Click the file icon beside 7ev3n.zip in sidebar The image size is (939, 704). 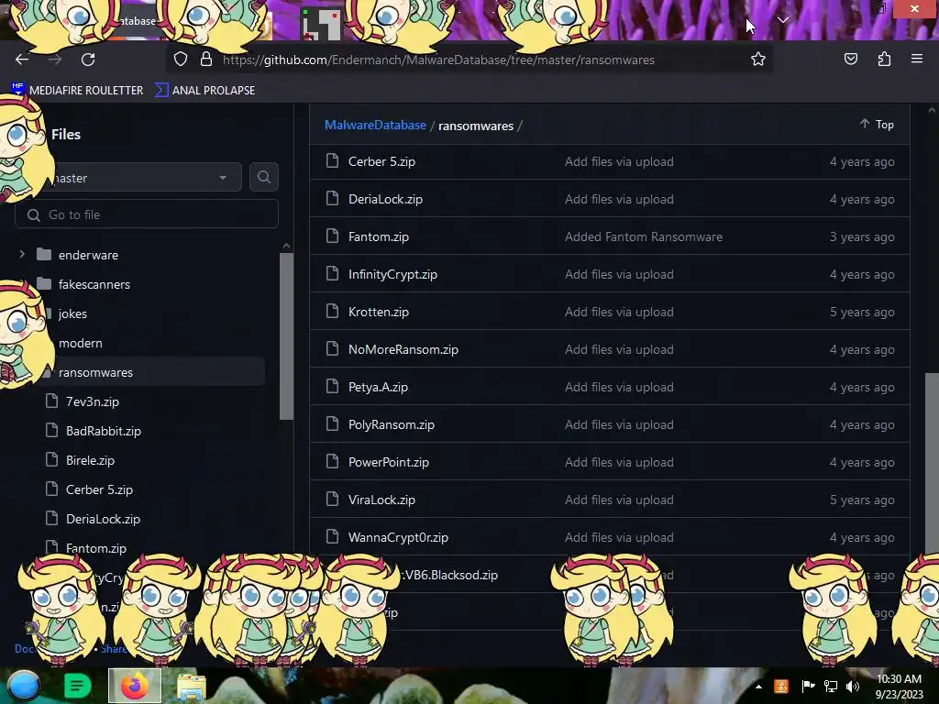(x=52, y=401)
